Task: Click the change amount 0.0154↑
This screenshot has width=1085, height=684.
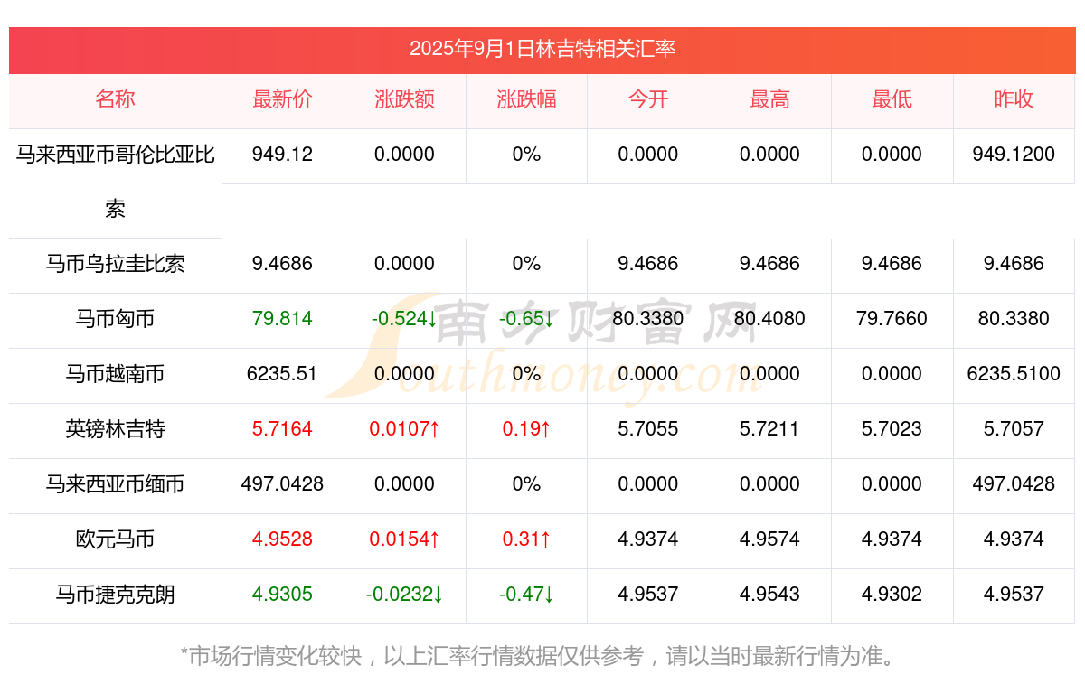Action: coord(404,539)
